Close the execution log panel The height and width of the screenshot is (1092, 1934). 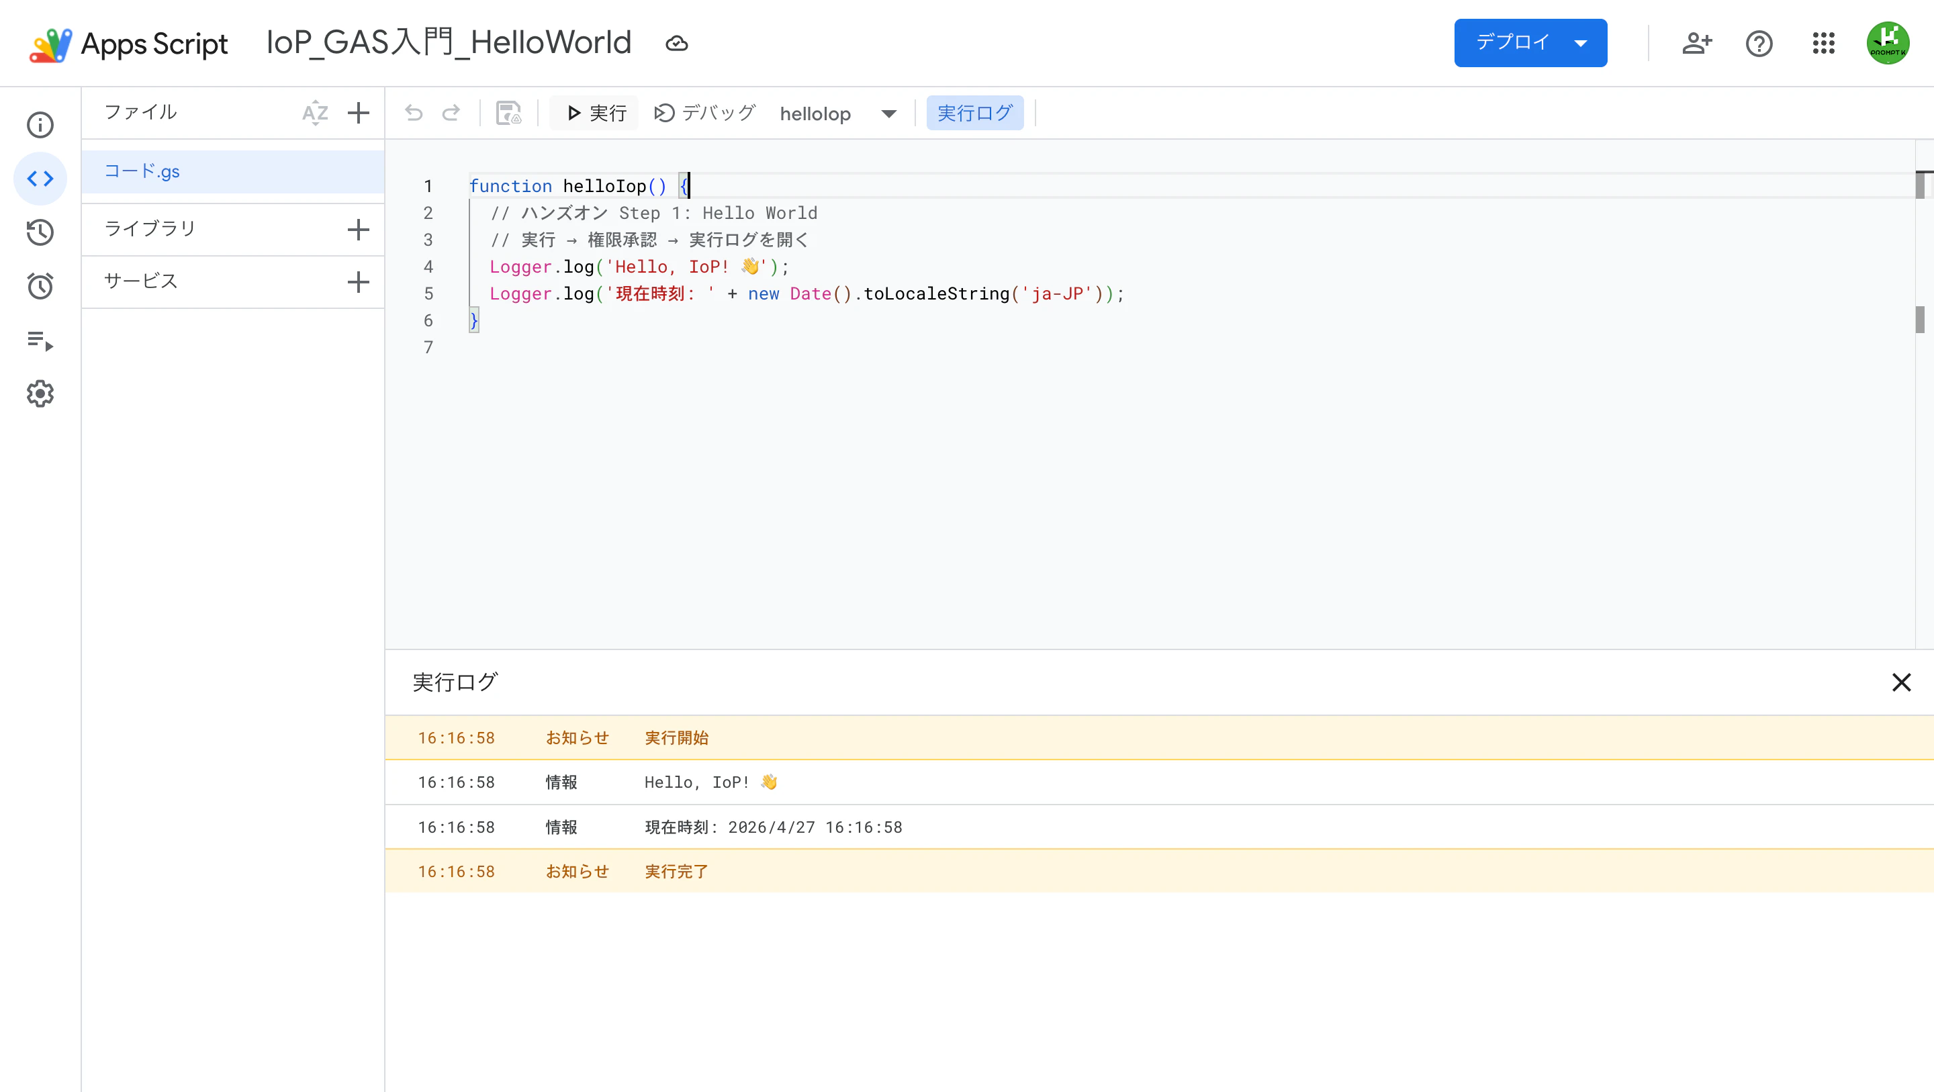(x=1901, y=682)
